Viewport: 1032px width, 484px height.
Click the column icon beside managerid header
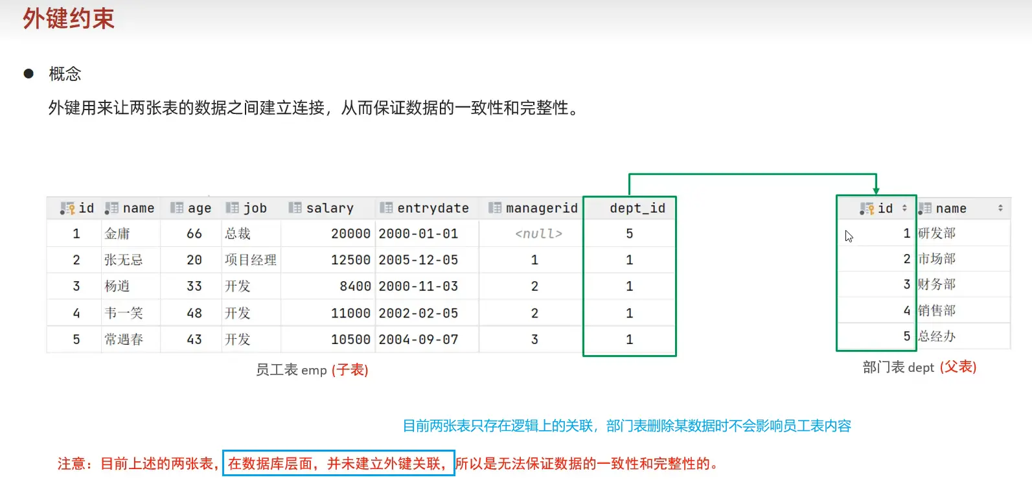[x=494, y=207]
